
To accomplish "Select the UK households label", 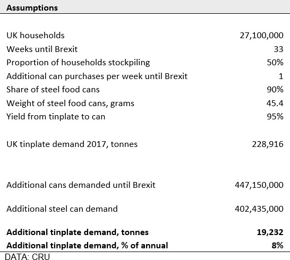I will tap(36, 36).
